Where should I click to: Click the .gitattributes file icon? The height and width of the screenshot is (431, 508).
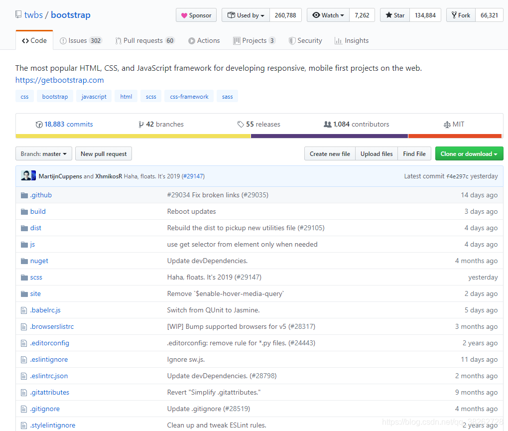pos(23,393)
